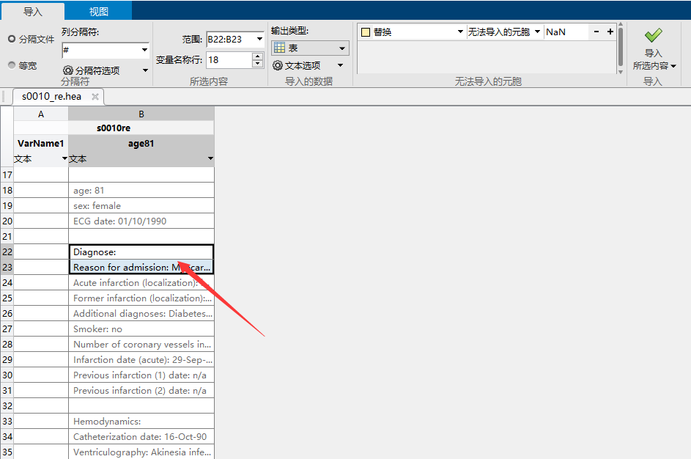691x459 pixels.
Task: Click cell 'age: 81'
Action: (141, 191)
